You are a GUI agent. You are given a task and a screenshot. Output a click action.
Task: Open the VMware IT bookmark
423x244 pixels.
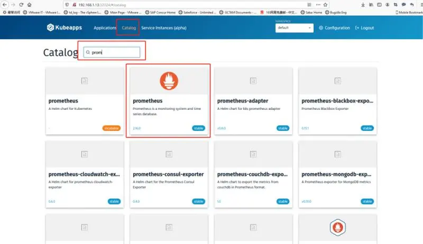click(42, 12)
